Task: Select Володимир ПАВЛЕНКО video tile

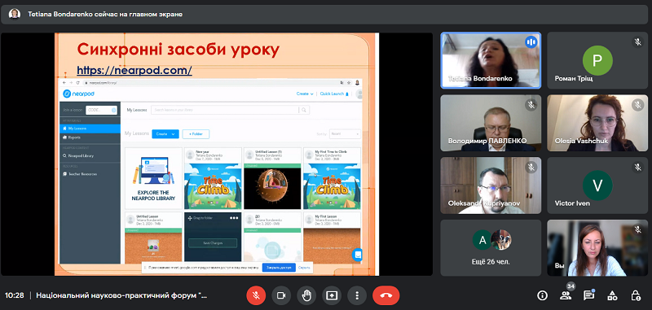Action: coord(491,123)
